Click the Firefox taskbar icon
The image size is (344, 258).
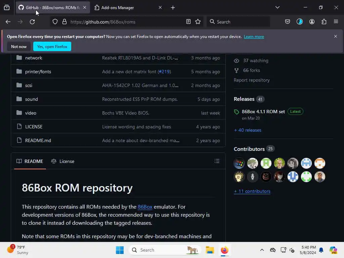(x=224, y=250)
